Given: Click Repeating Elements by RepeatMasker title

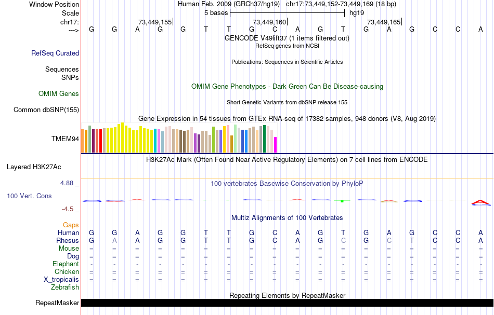Looking at the screenshot, I should [287, 295].
